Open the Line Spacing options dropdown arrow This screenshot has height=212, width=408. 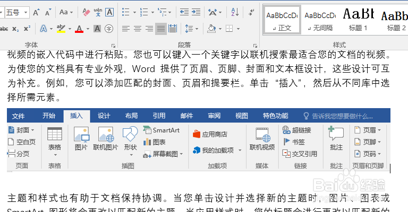[x=197, y=29]
